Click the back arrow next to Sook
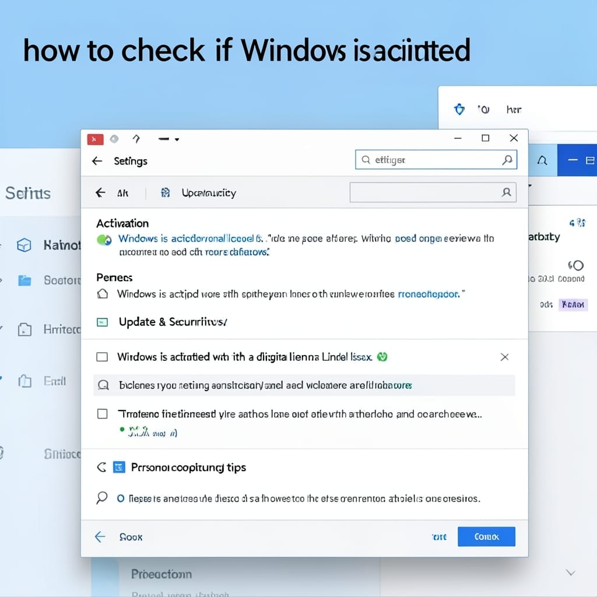 click(x=100, y=537)
